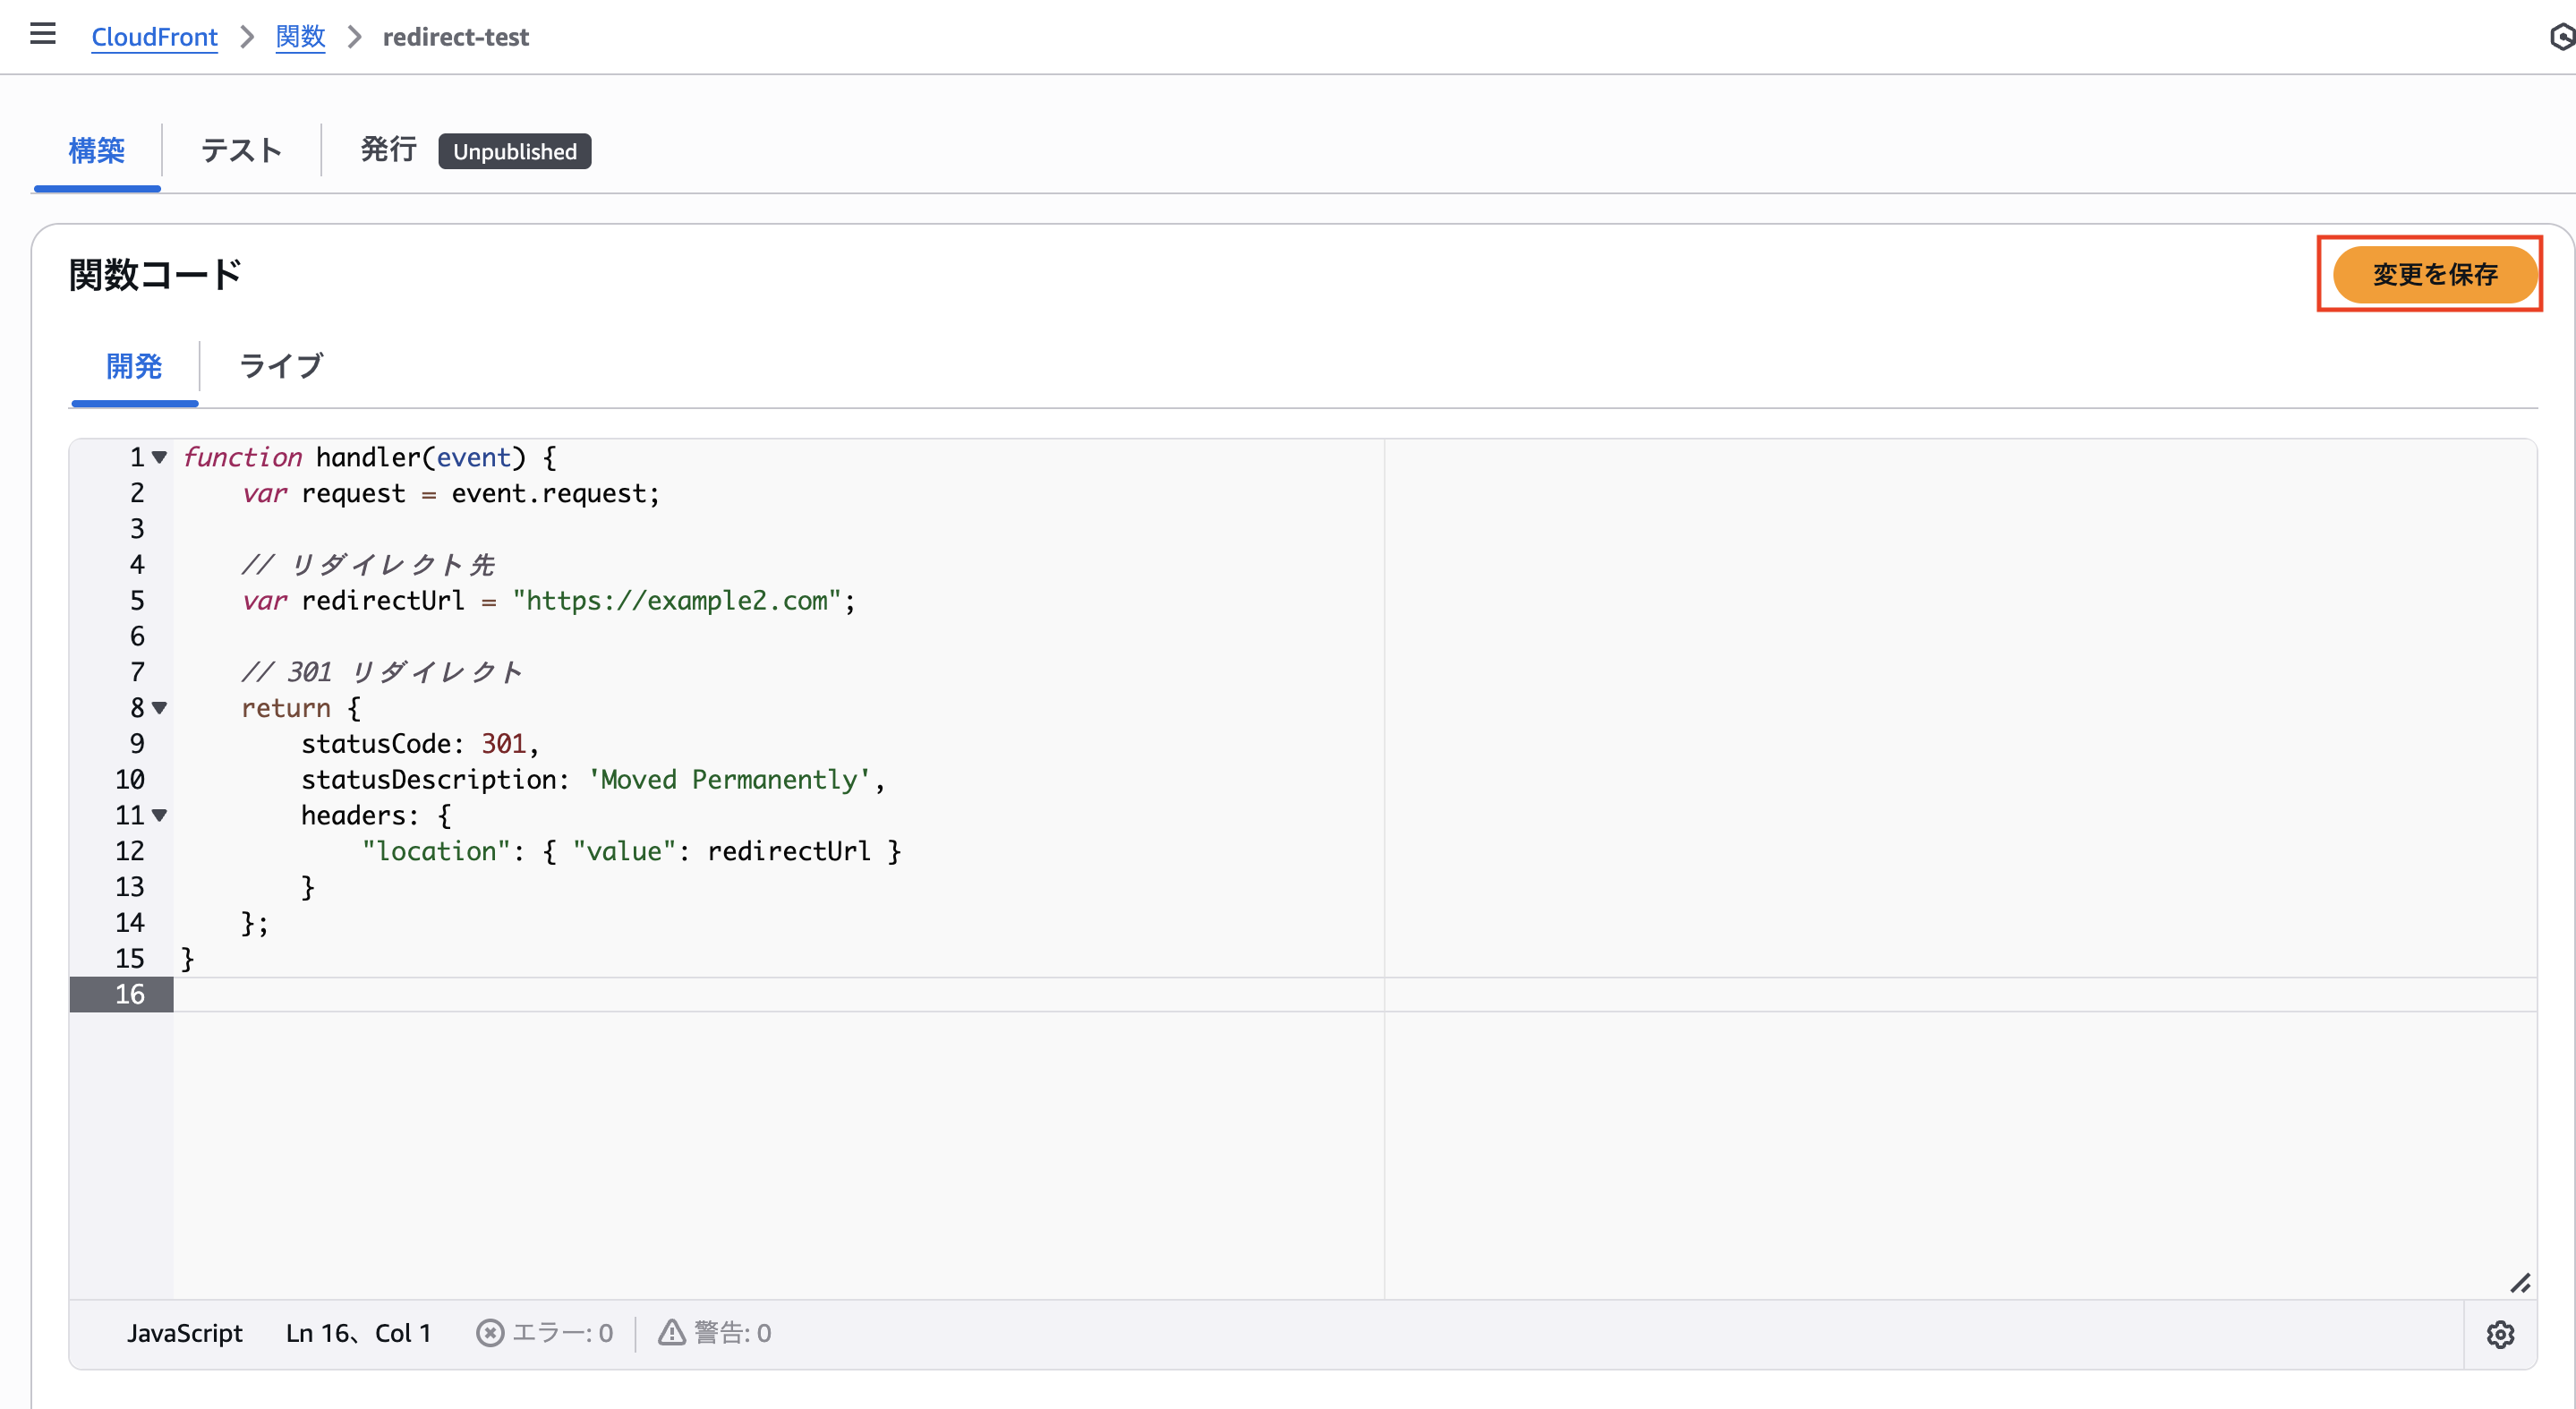The width and height of the screenshot is (2576, 1409).
Task: Click line number 10 in the gutter
Action: [x=130, y=779]
